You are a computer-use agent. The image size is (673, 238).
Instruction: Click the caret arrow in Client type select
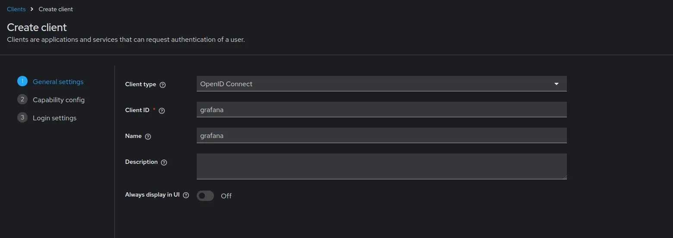[557, 84]
